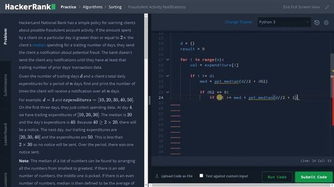334x187 pixels.
Task: Click the collapse arrows icon near Exit Full Screen
Action: (327, 7)
